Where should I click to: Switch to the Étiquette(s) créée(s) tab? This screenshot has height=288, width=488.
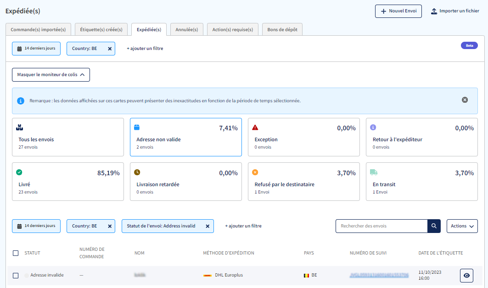point(101,29)
